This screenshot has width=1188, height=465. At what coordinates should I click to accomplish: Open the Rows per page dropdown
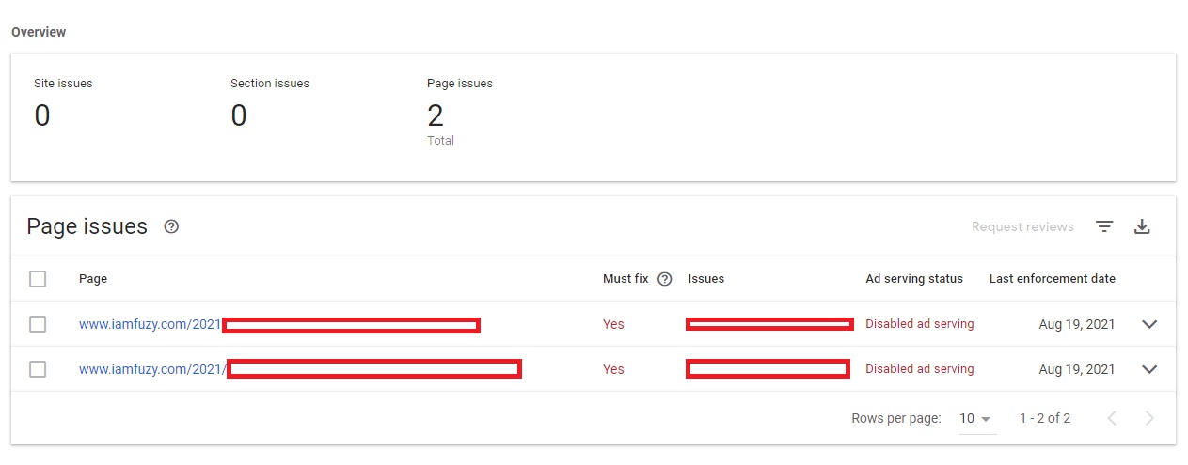point(976,419)
